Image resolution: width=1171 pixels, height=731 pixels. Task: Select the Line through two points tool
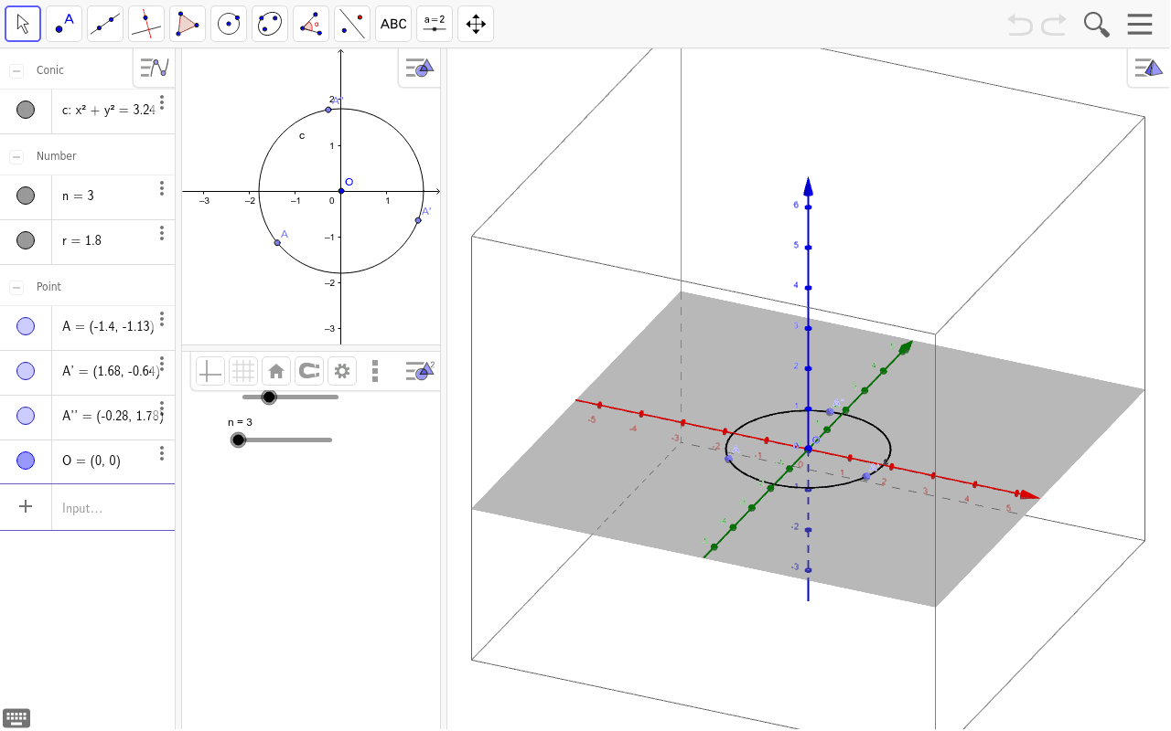pyautogui.click(x=105, y=24)
